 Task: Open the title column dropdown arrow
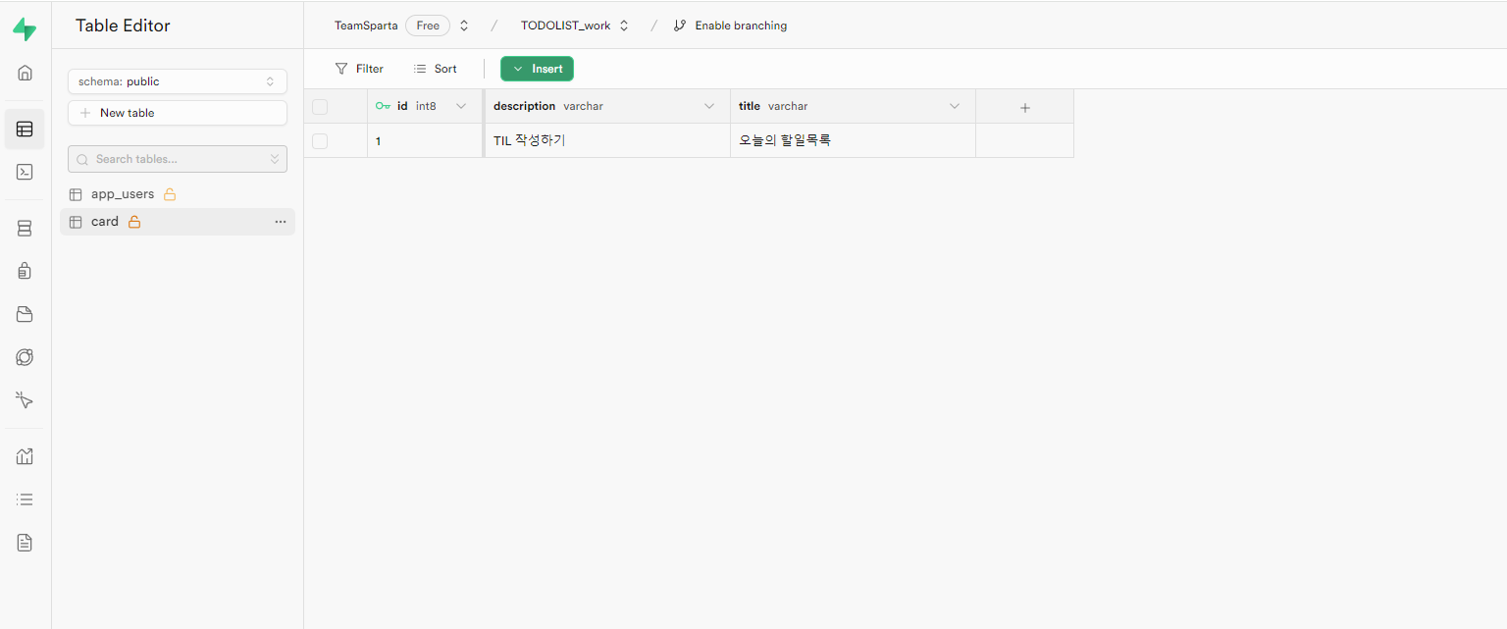point(955,106)
